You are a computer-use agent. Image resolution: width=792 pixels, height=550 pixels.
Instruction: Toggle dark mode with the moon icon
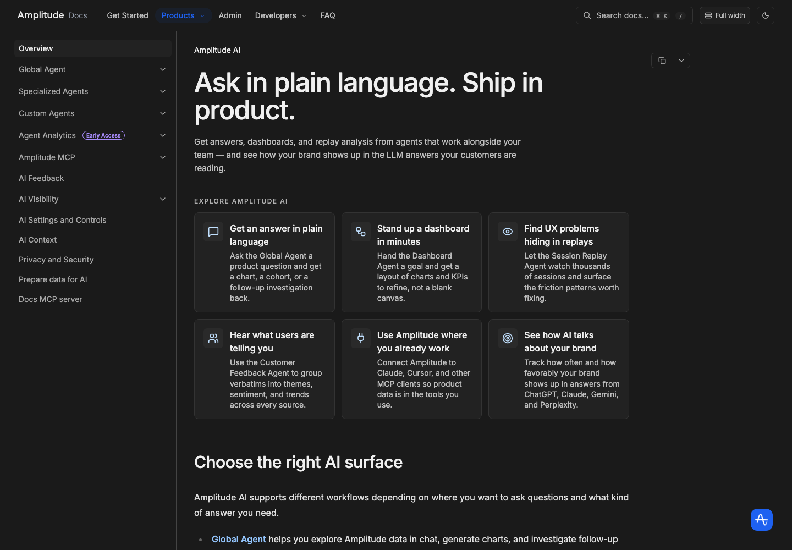766,15
